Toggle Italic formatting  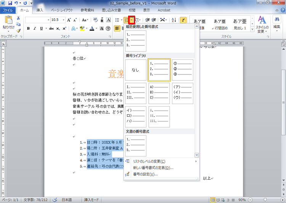click(35, 29)
